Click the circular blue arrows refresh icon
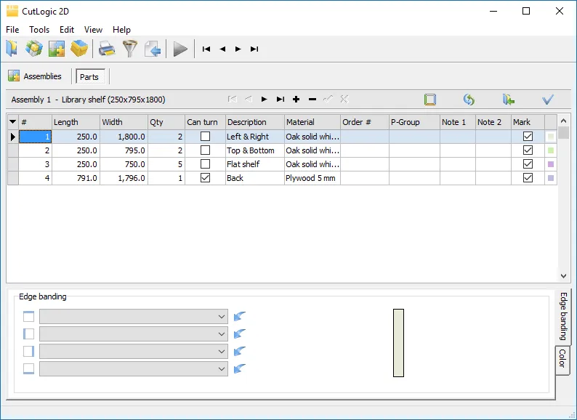The image size is (577, 420). 469,100
